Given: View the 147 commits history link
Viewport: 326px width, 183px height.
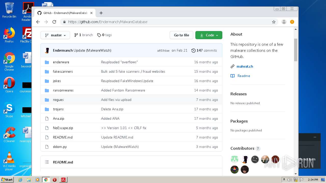Looking at the screenshot, I should pos(204,50).
